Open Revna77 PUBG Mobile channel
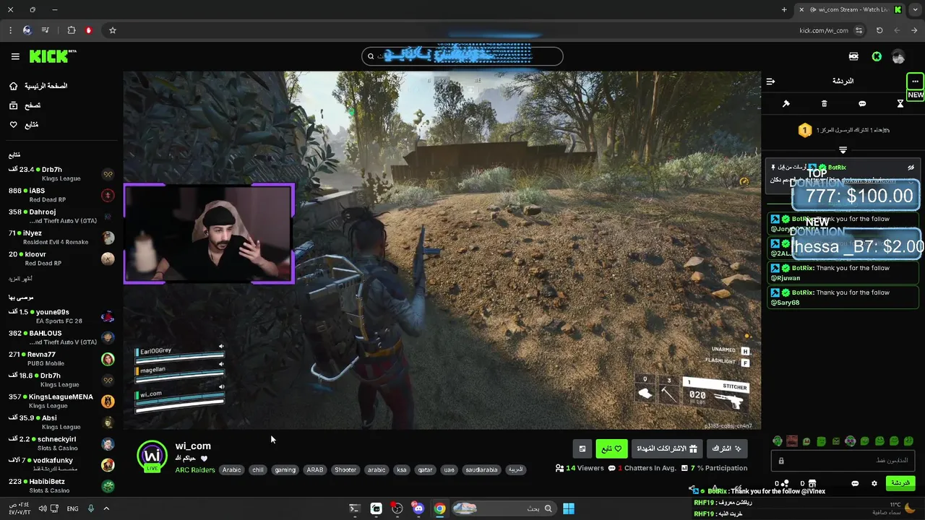This screenshot has width=925, height=520. 61,359
